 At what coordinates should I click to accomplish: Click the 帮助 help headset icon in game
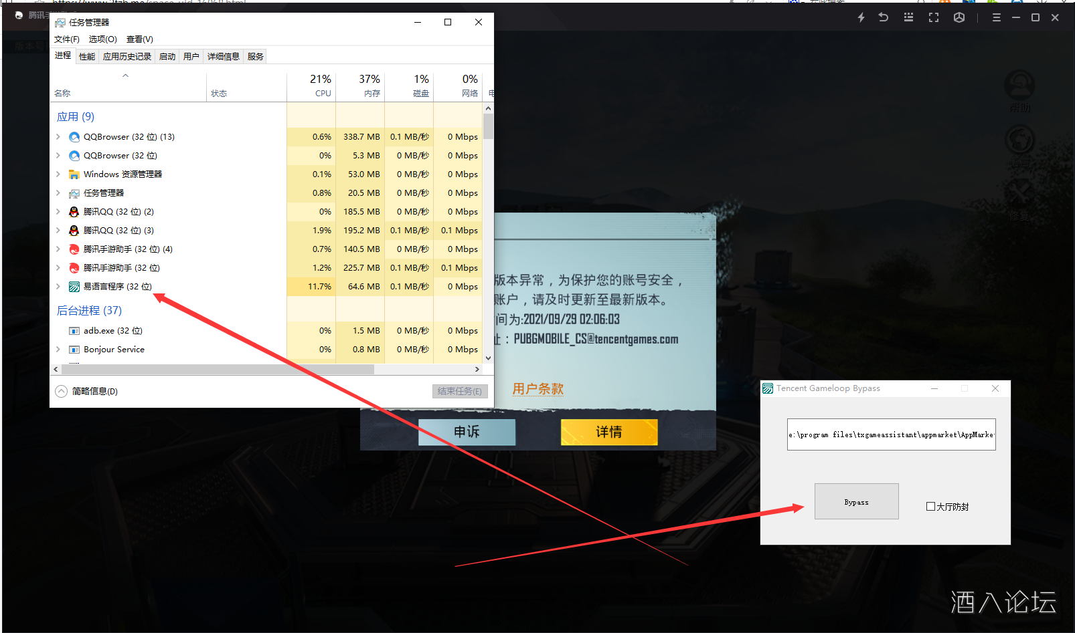coord(1019,86)
